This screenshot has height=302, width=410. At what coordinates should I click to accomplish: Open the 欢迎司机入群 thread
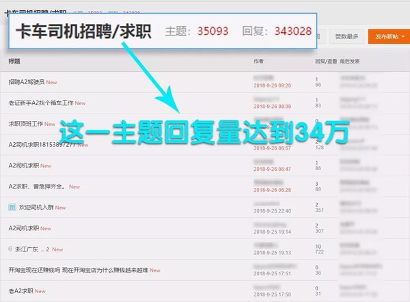click(36, 207)
